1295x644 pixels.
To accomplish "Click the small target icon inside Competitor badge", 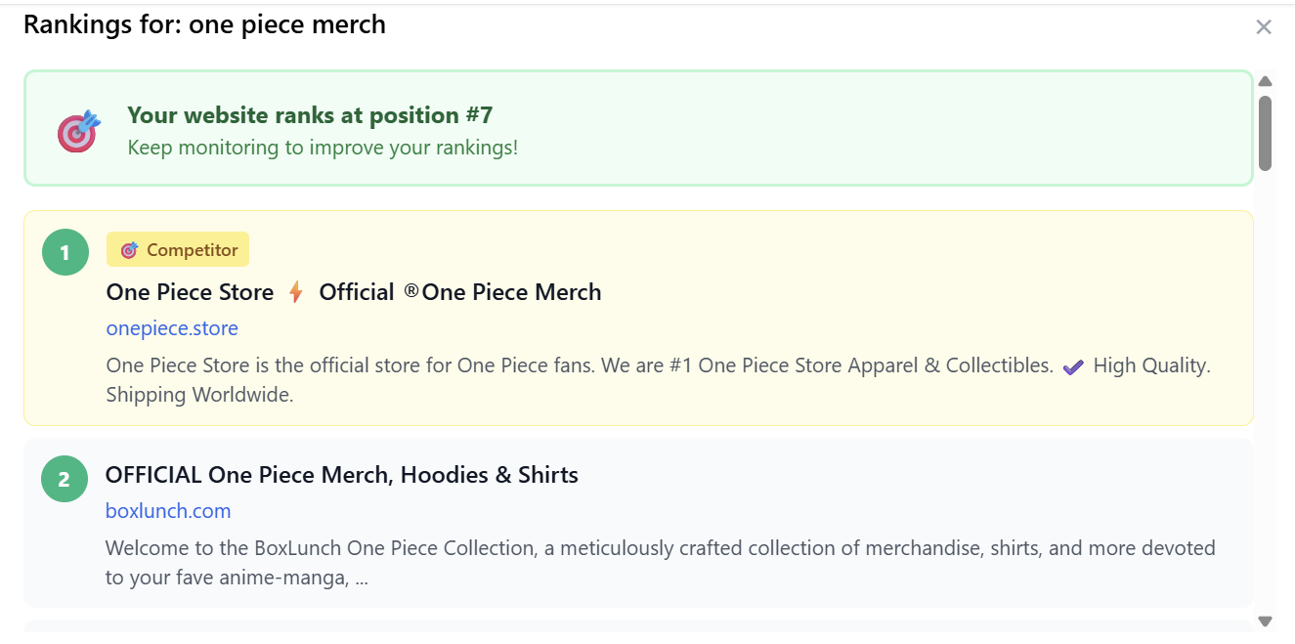I will point(129,250).
